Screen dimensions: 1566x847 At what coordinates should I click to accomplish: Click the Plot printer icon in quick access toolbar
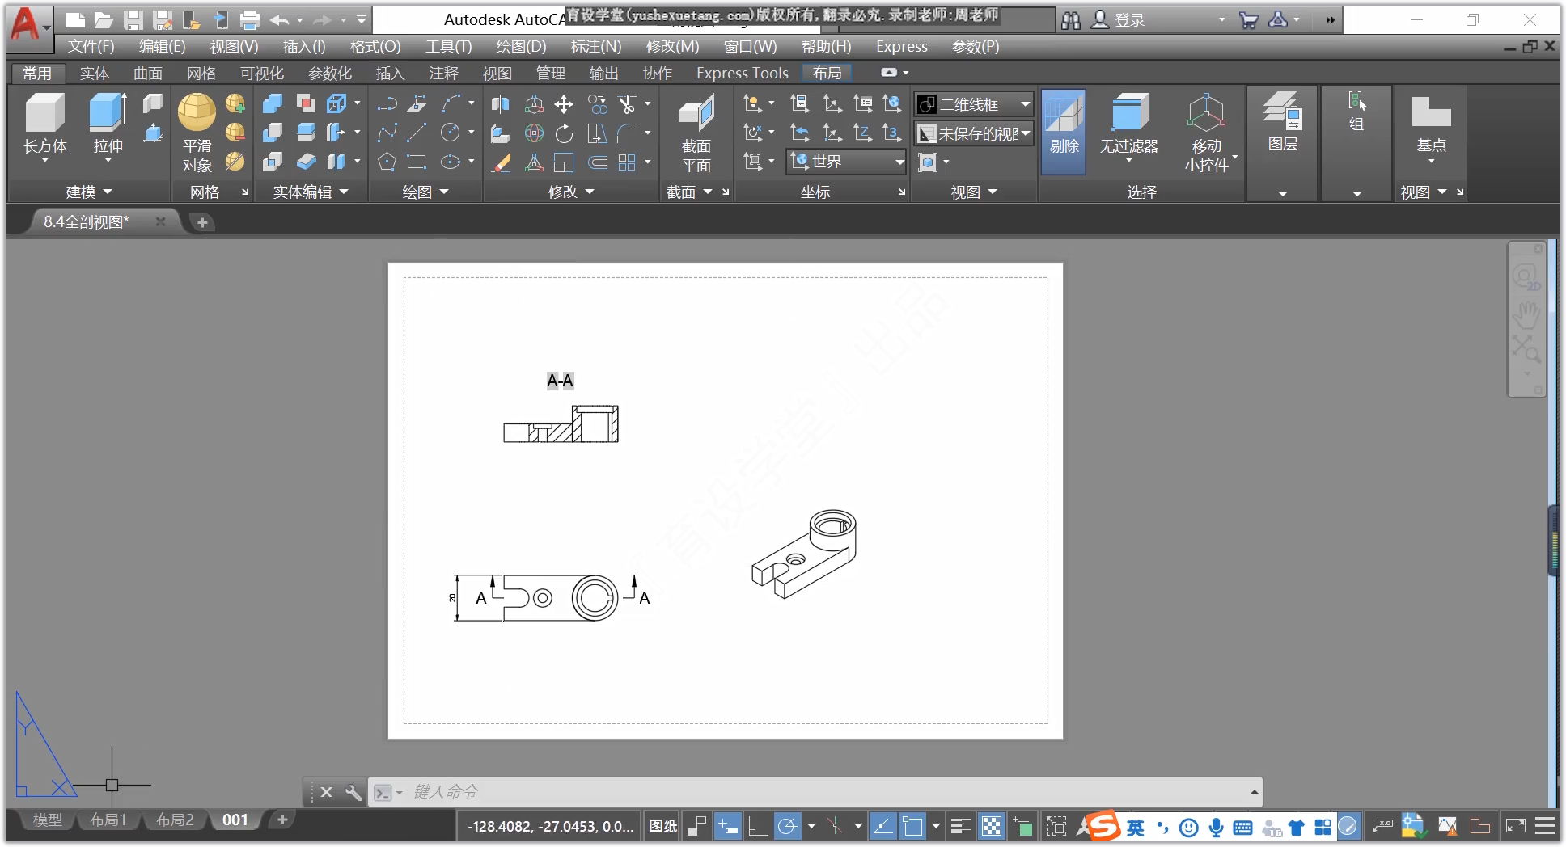click(x=250, y=20)
